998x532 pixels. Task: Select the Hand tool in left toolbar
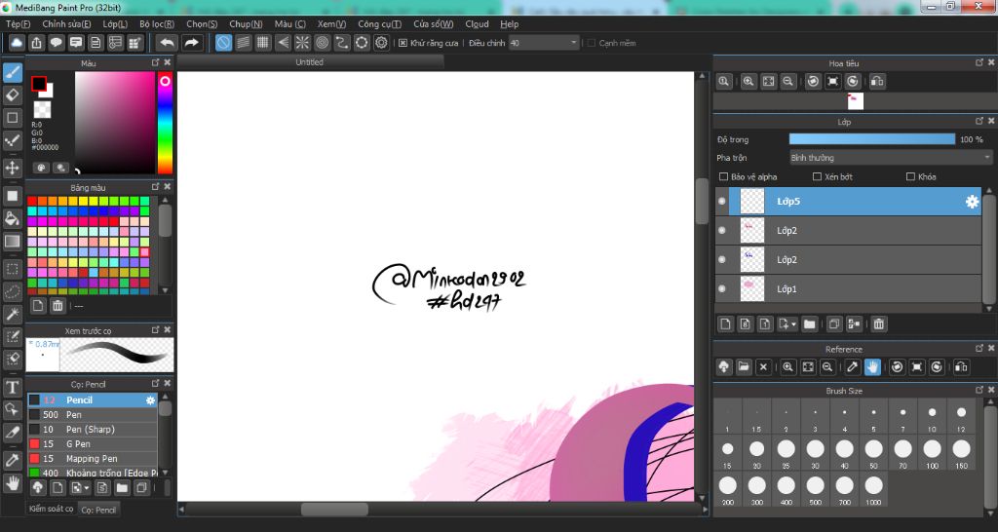tap(12, 483)
